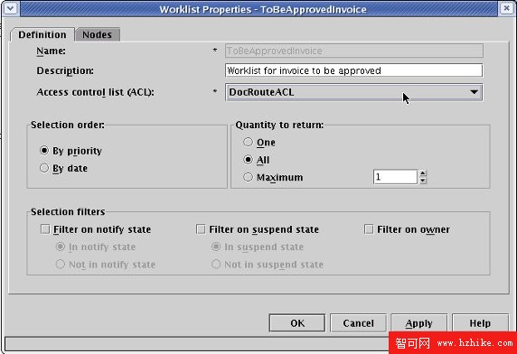Decrease Maximum value with down arrow
Viewport: 517px width, 354px height.
point(423,181)
